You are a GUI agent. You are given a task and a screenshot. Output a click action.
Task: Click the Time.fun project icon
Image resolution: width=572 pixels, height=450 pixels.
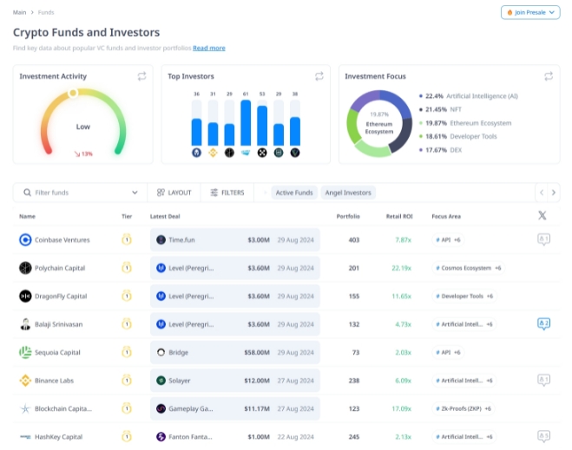[161, 240]
